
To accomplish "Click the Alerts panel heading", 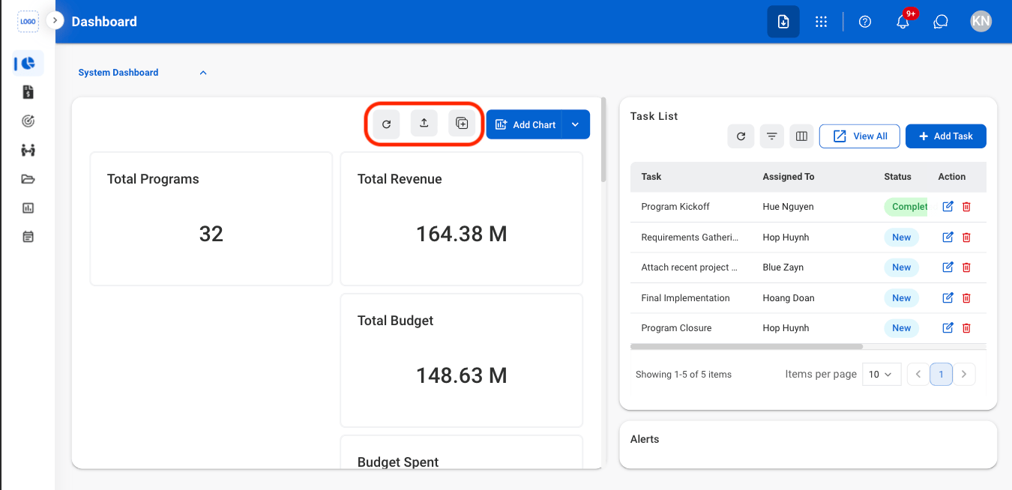I will click(x=645, y=439).
